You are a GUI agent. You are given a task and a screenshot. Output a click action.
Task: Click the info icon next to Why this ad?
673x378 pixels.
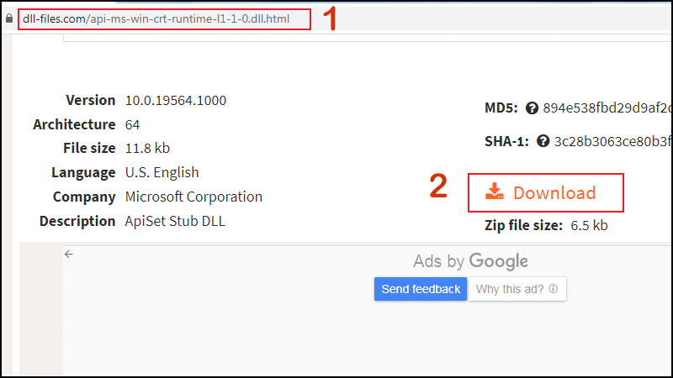[554, 289]
